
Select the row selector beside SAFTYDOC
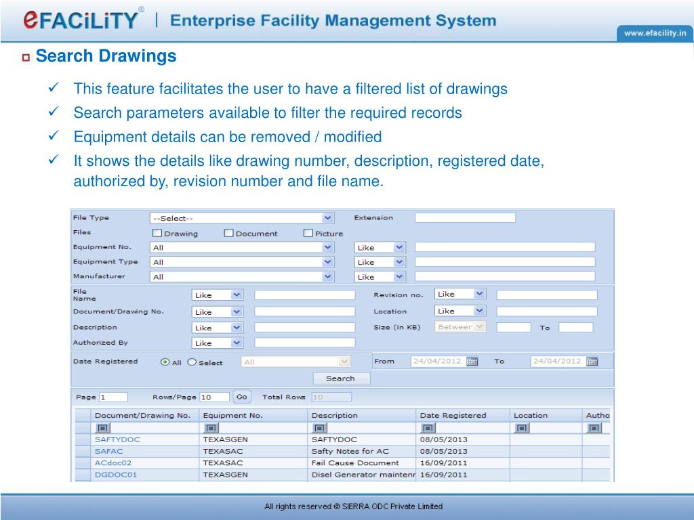click(x=83, y=439)
